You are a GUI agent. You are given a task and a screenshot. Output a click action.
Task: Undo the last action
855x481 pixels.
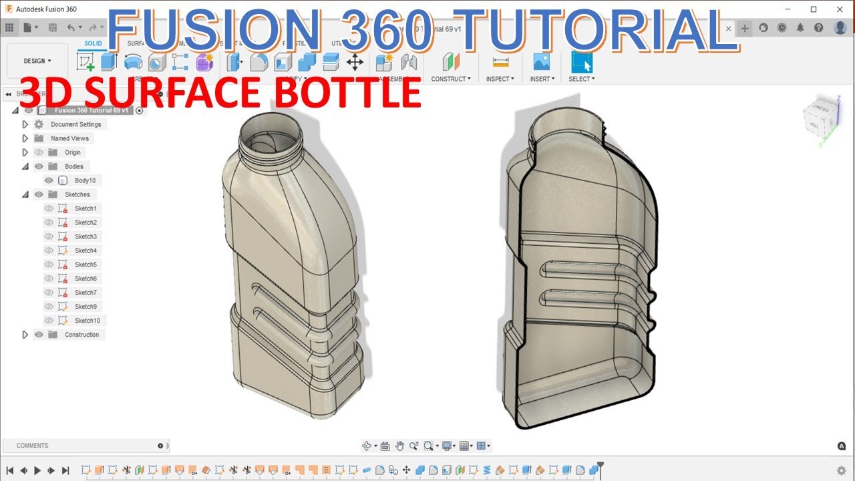(71, 27)
